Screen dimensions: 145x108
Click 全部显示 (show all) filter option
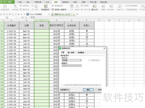[x=24, y=6]
